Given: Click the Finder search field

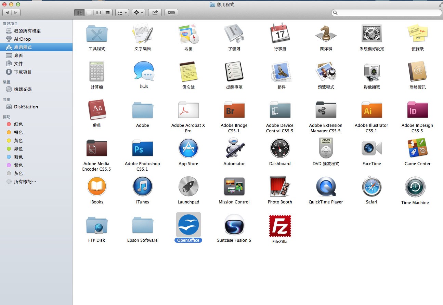Looking at the screenshot, I should coord(387,13).
